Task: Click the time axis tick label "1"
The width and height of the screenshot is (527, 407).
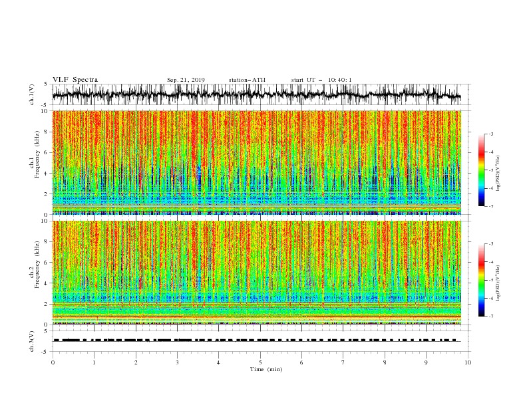Action: (x=94, y=362)
